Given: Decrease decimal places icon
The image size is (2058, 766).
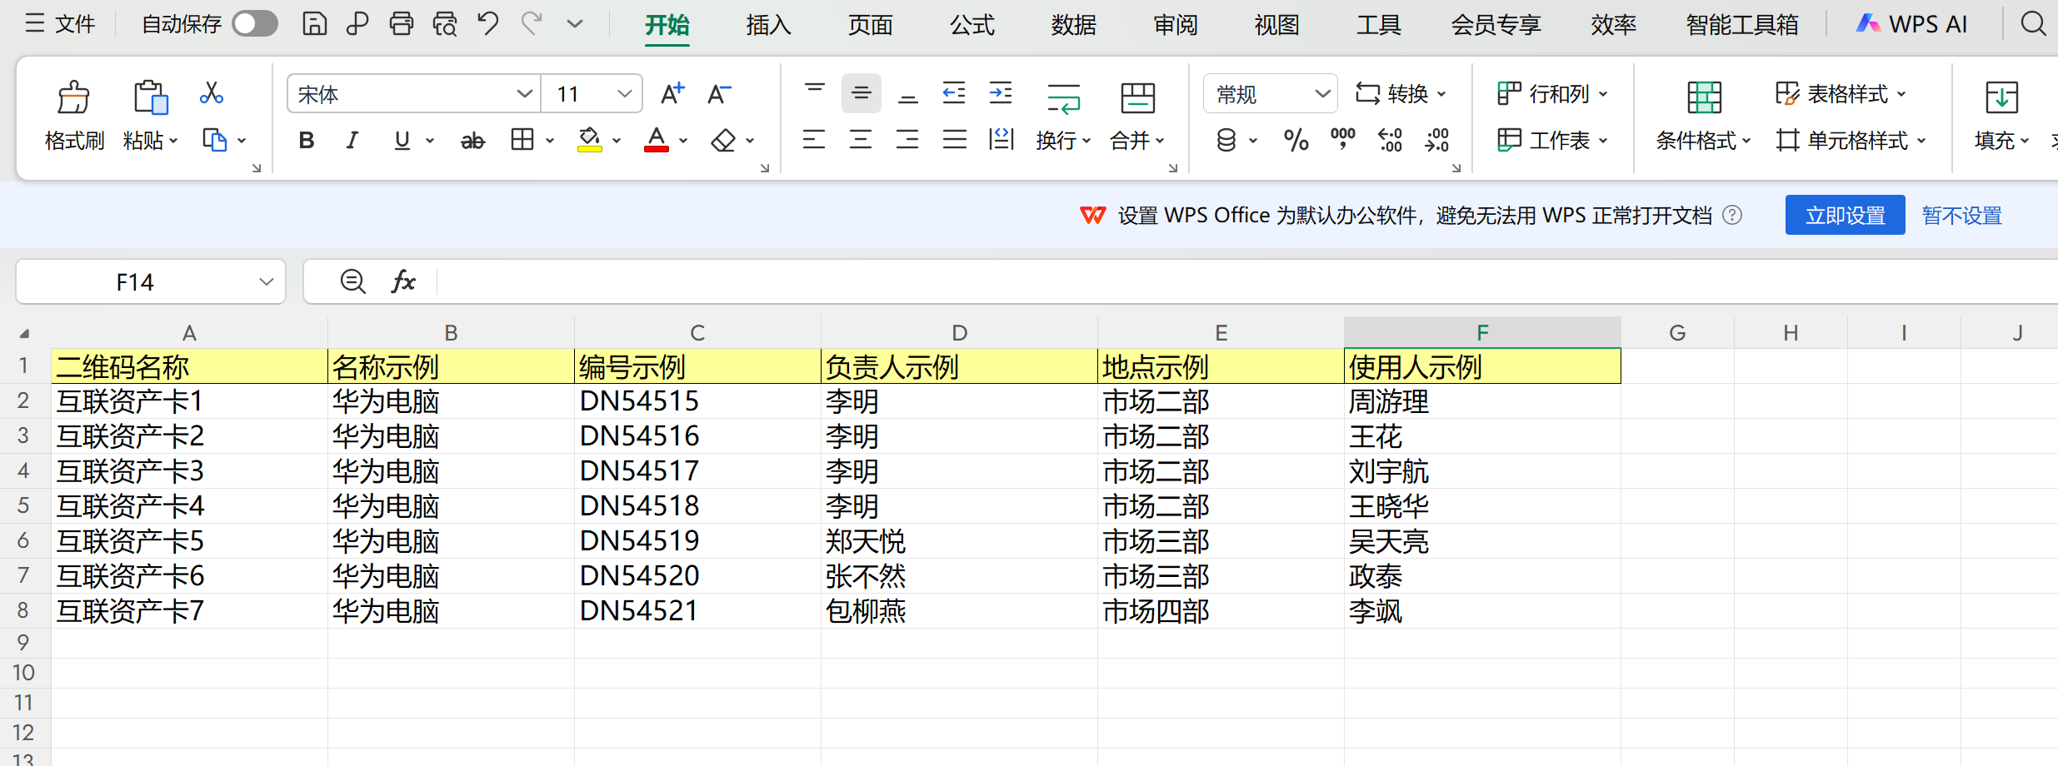Looking at the screenshot, I should pyautogui.click(x=1437, y=140).
